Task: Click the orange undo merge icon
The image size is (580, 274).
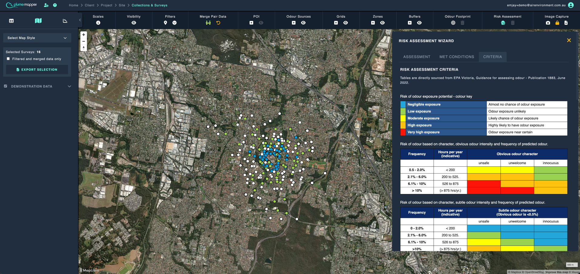Action: click(x=218, y=23)
